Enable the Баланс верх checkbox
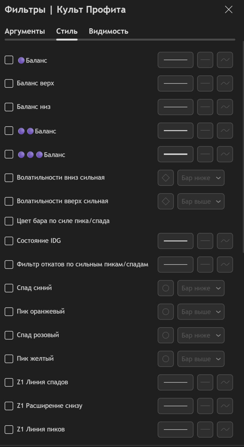Image resolution: width=244 pixels, height=447 pixels. coord(9,83)
